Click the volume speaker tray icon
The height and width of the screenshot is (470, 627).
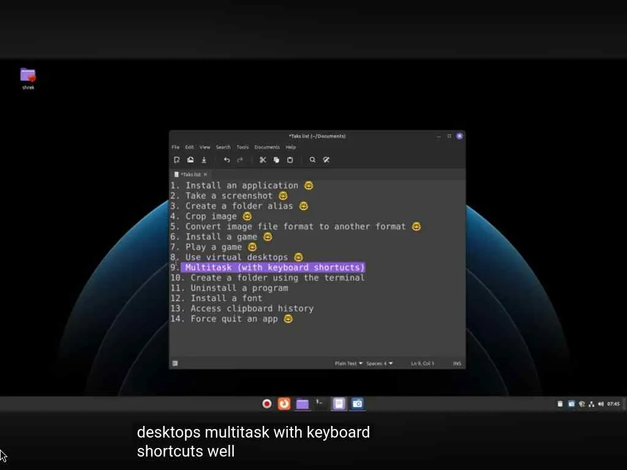tap(601, 404)
